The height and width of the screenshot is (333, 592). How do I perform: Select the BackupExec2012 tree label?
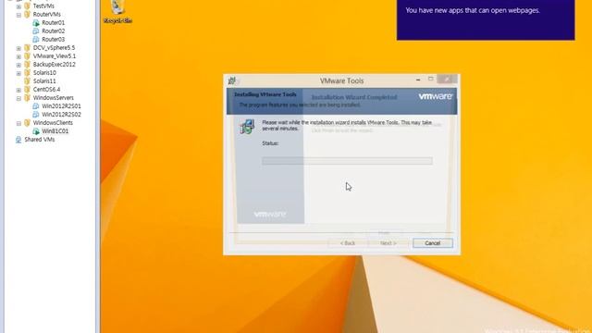(55, 64)
